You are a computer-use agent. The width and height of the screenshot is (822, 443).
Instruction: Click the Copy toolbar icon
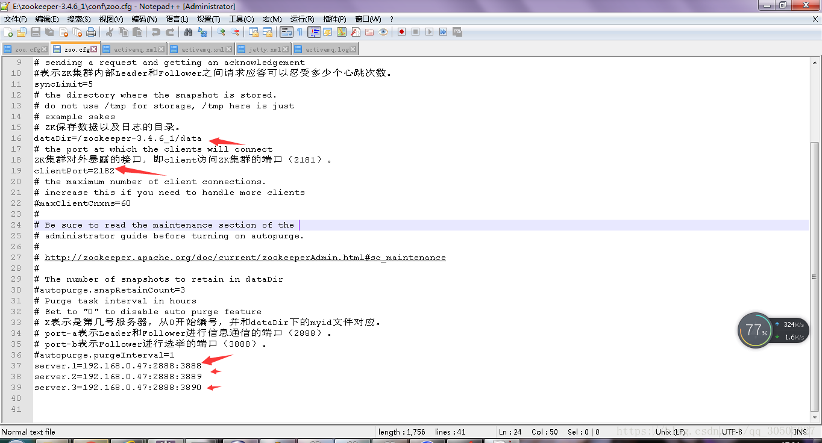(x=123, y=32)
